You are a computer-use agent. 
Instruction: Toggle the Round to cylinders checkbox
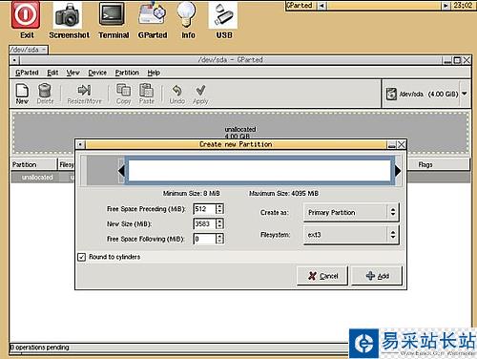[x=82, y=257]
